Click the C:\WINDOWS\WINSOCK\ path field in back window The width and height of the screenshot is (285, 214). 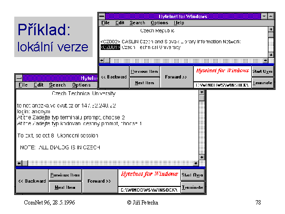[149, 190]
